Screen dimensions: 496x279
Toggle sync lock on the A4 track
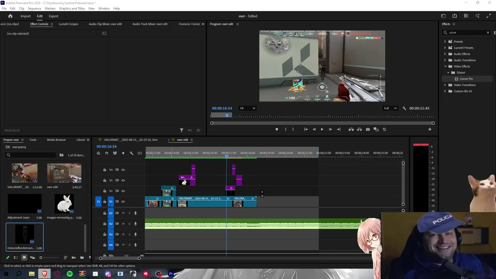(x=117, y=245)
